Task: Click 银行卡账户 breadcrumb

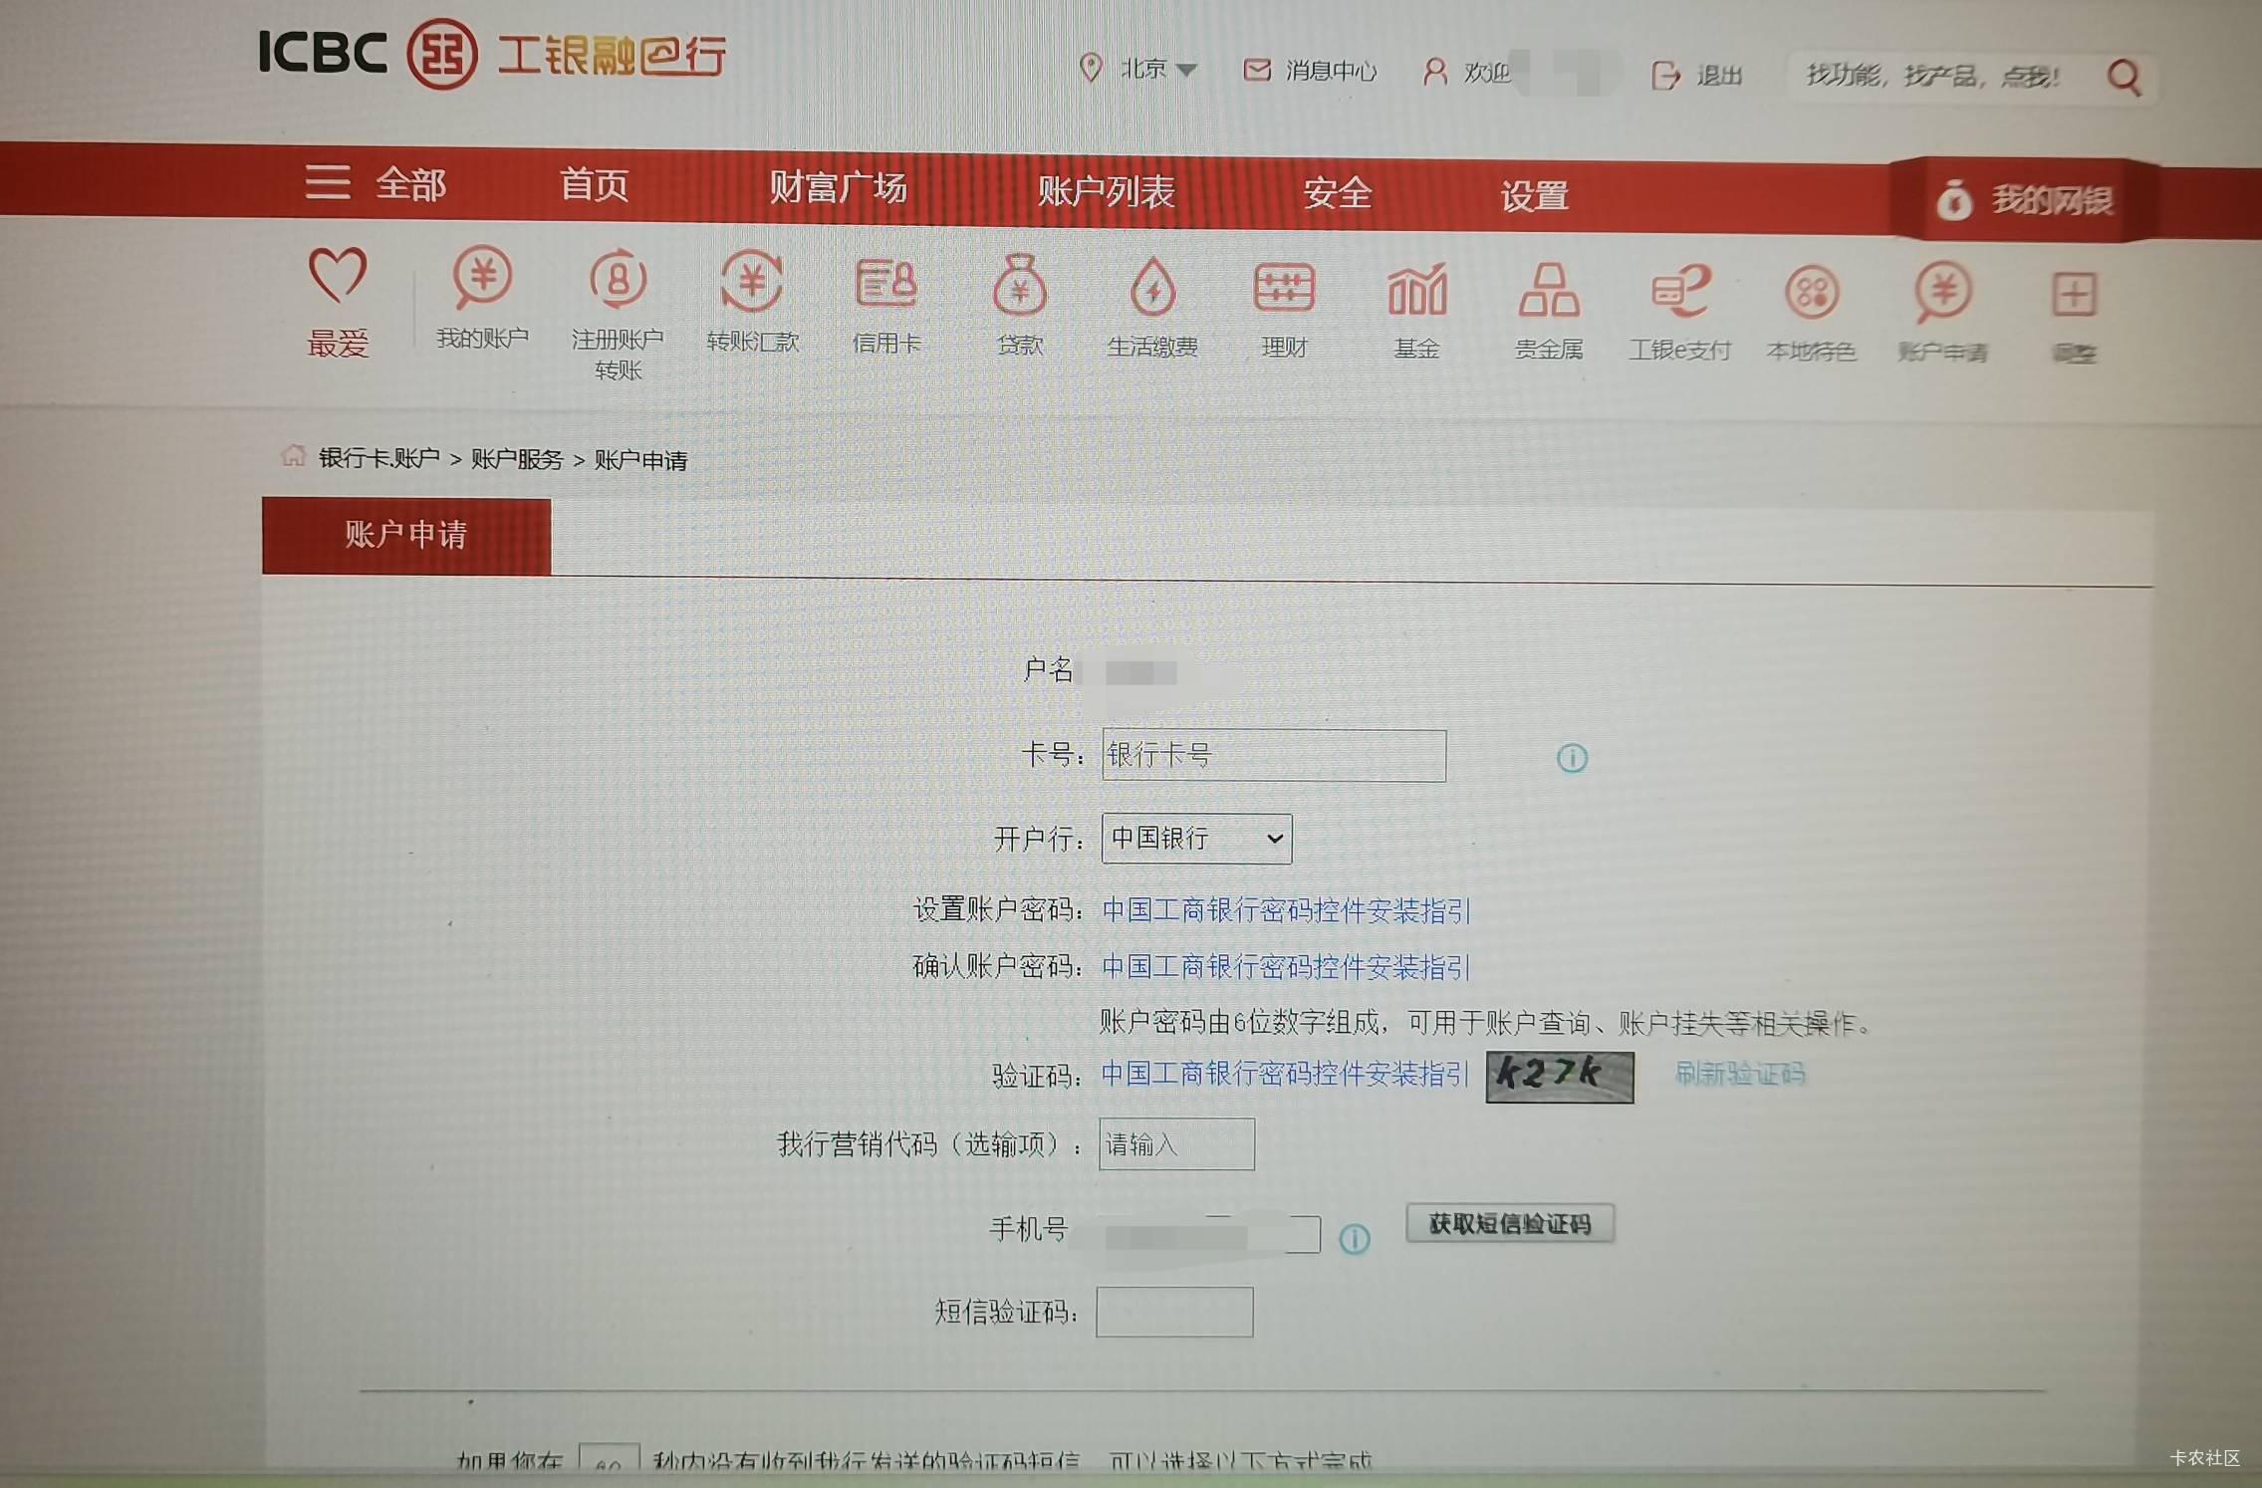Action: (x=378, y=458)
